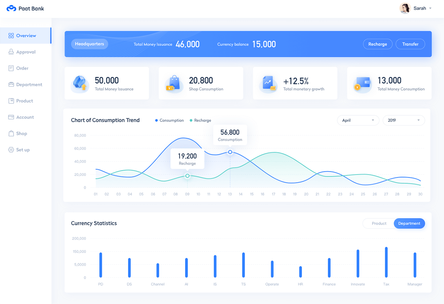The height and width of the screenshot is (304, 444).
Task: Switch Currency Statistics to Product
Action: click(x=379, y=223)
